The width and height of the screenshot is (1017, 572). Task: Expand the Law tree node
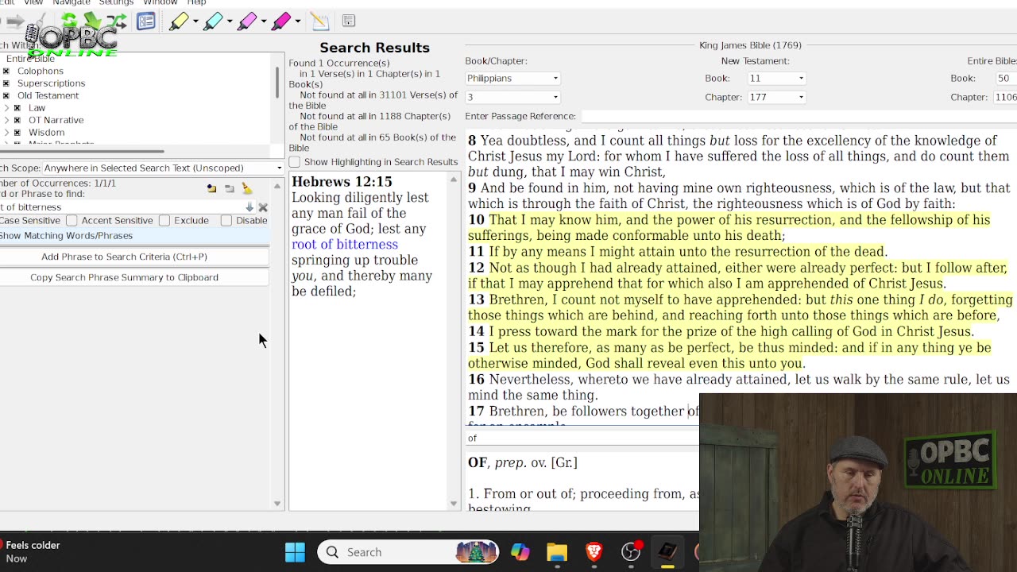[6, 108]
